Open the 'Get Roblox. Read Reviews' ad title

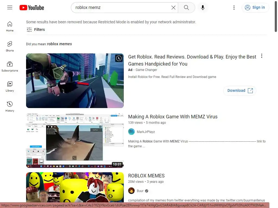[x=192, y=60]
